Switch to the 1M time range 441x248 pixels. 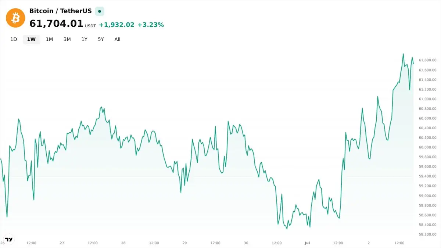pos(49,39)
